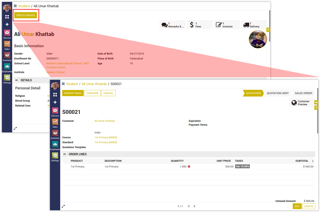Select the Sales Order status stage
Viewport: 320px width, 212px height.
point(303,93)
